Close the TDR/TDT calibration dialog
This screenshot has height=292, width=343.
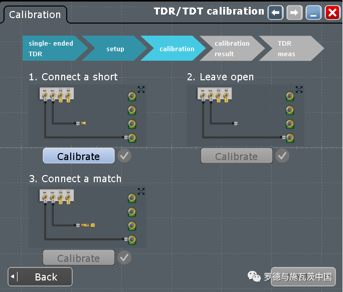pos(332,13)
